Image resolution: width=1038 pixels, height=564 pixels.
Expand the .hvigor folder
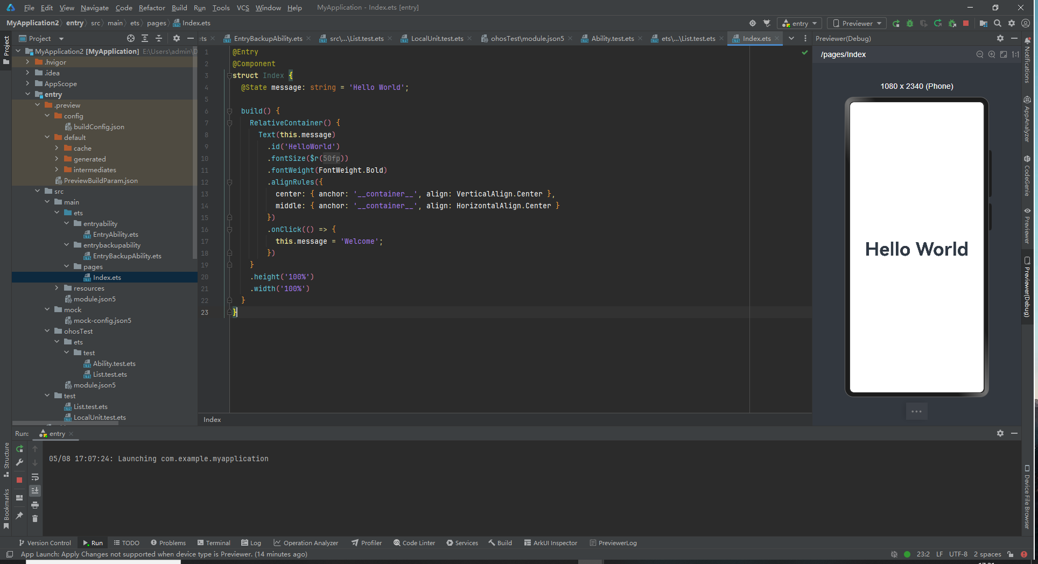pyautogui.click(x=27, y=62)
